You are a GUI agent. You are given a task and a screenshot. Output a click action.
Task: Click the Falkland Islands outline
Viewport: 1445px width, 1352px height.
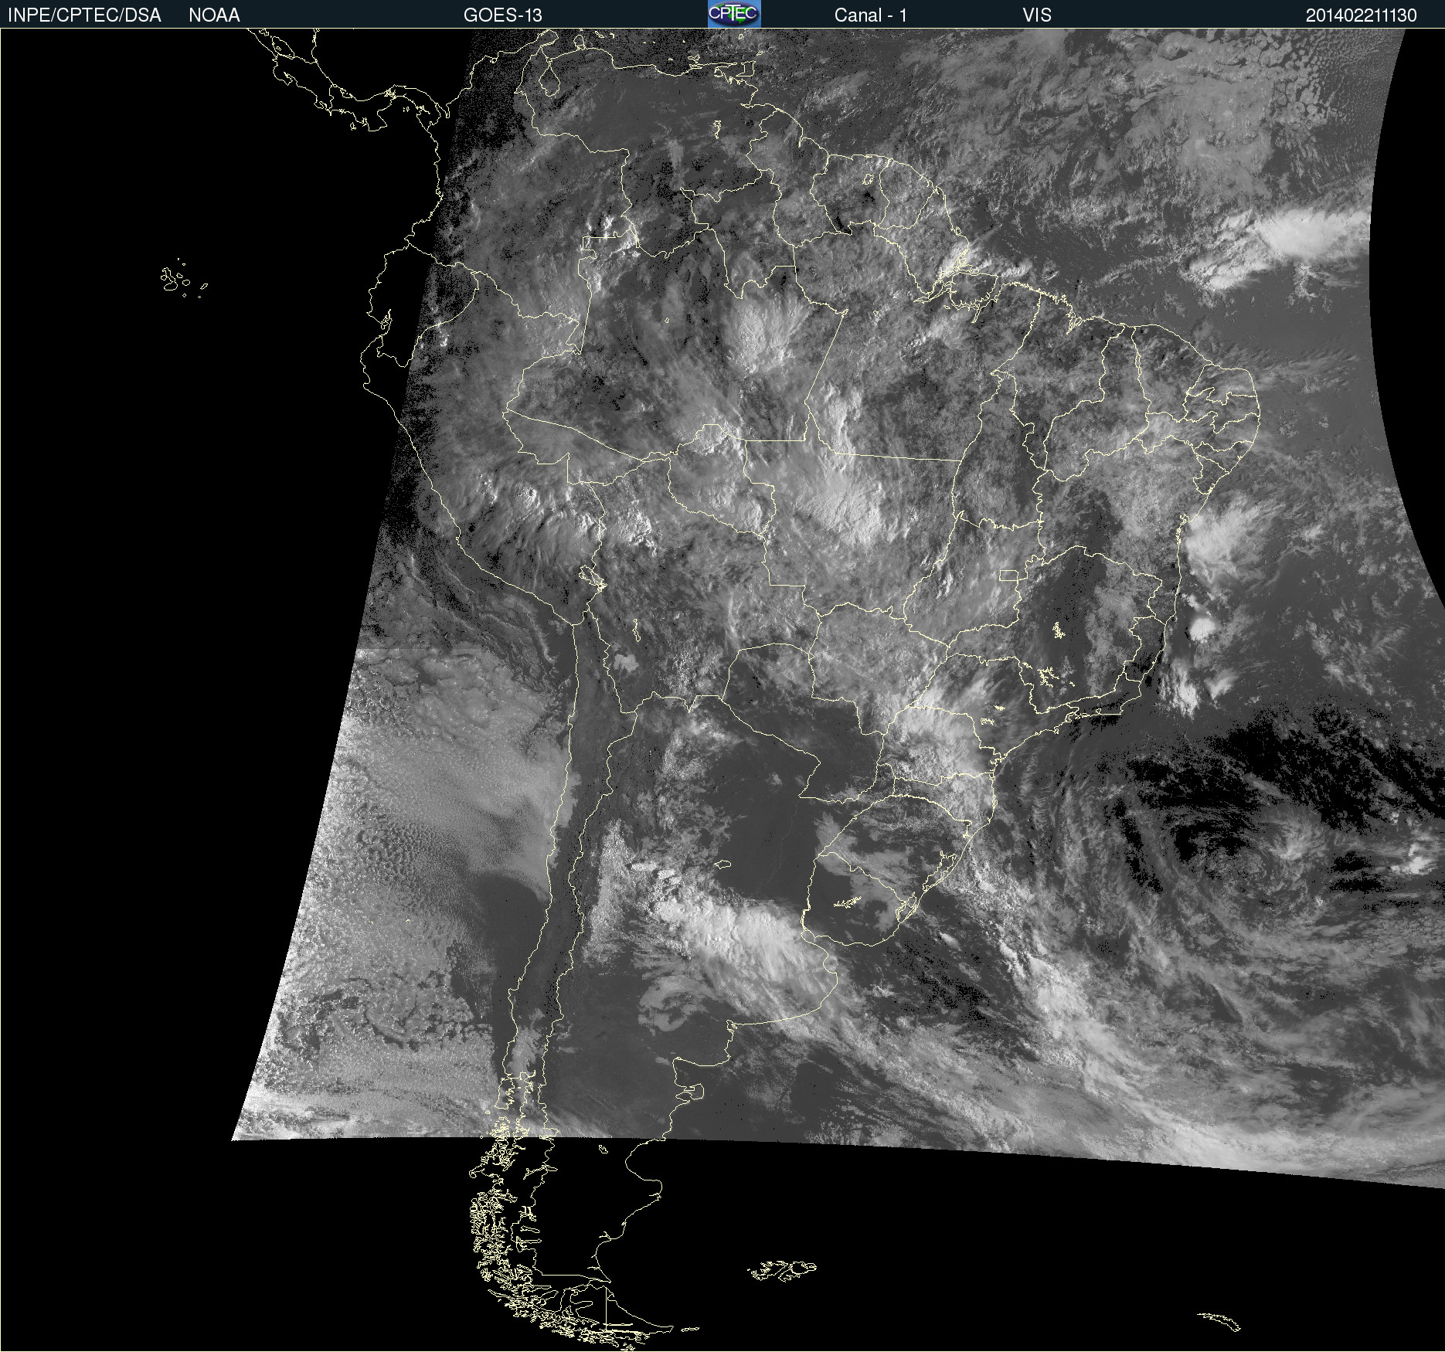781,1270
